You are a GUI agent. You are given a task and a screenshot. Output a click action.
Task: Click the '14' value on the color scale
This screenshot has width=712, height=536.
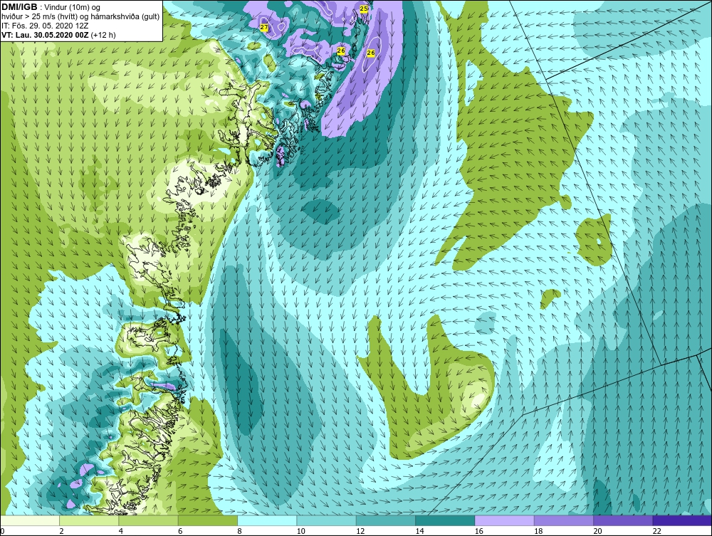(419, 532)
